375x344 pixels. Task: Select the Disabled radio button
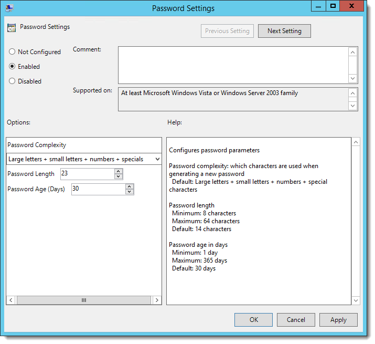click(13, 81)
